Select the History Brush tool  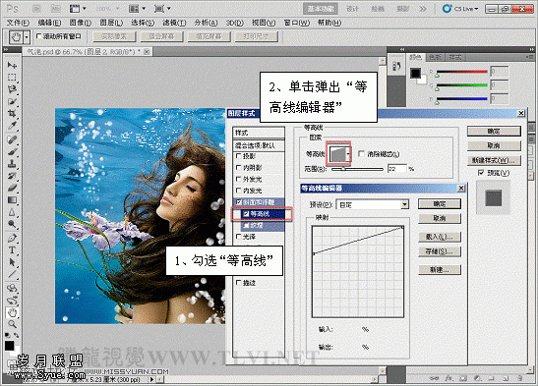pos(12,176)
